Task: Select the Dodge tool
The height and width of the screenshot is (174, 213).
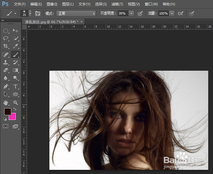Action: 15,78
